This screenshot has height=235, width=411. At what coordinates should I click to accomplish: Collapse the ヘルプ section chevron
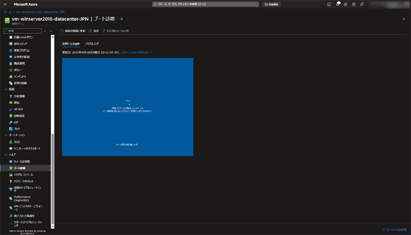point(6,154)
